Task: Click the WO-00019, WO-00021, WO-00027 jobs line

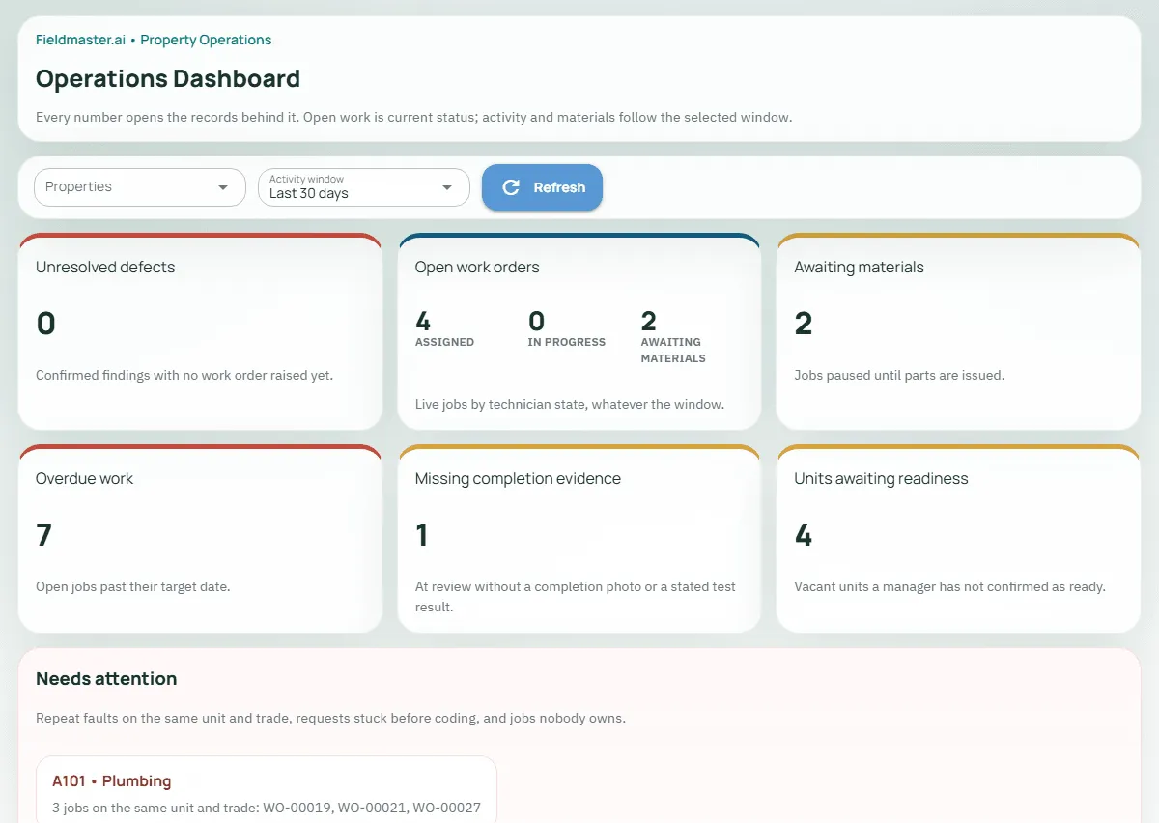Action: click(267, 809)
